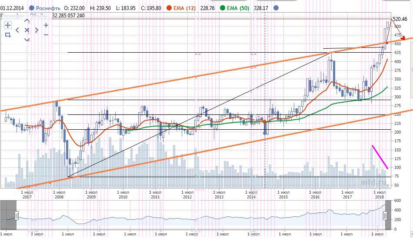Viewport: 413px width, 252px height.
Task: Zoom in with the plus icon
Action: click(x=46, y=25)
